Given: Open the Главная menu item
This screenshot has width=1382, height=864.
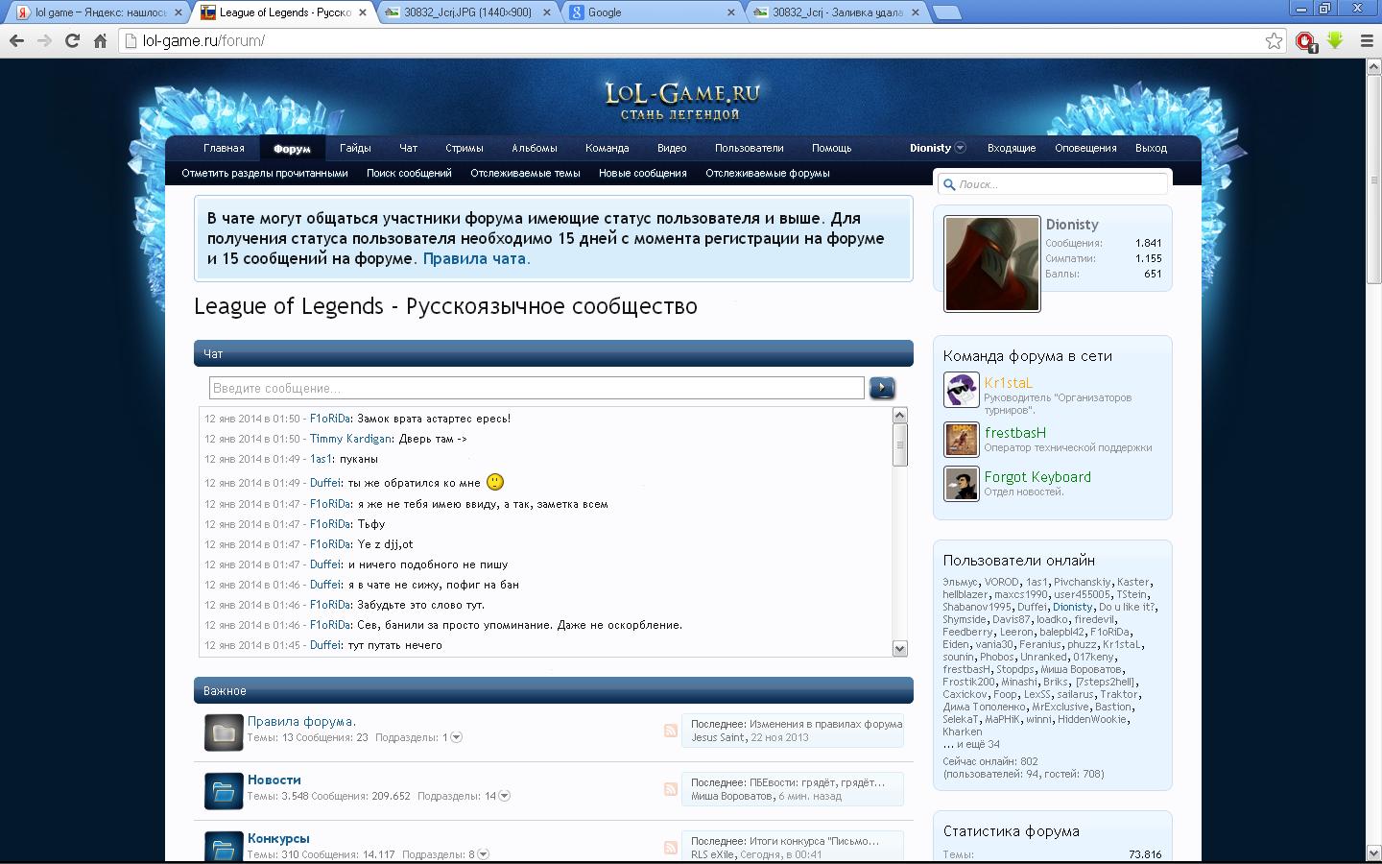Looking at the screenshot, I should pyautogui.click(x=224, y=148).
